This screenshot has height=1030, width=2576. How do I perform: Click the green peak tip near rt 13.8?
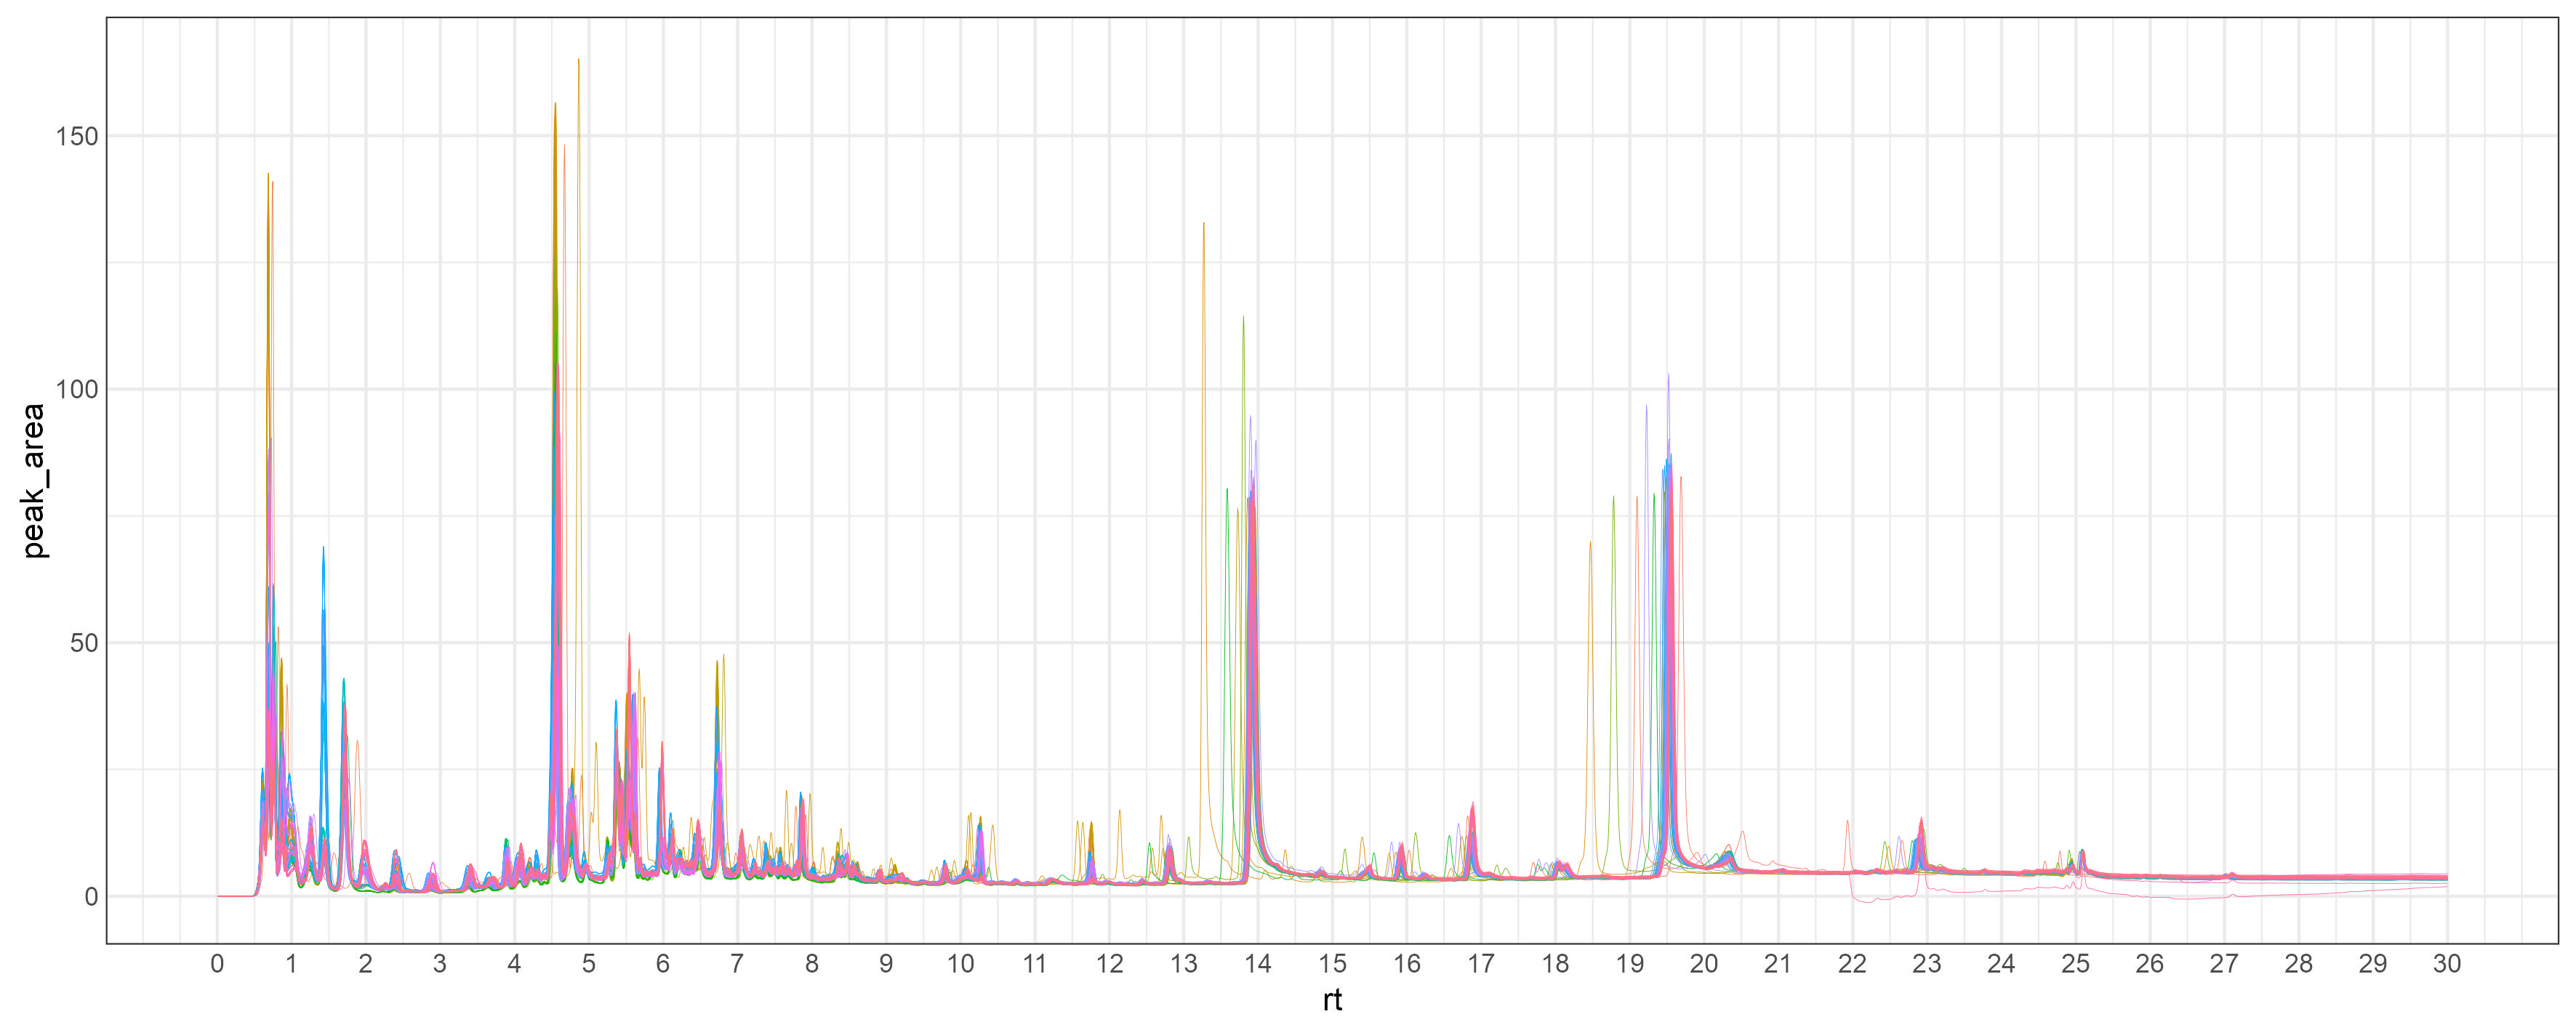point(1243,318)
